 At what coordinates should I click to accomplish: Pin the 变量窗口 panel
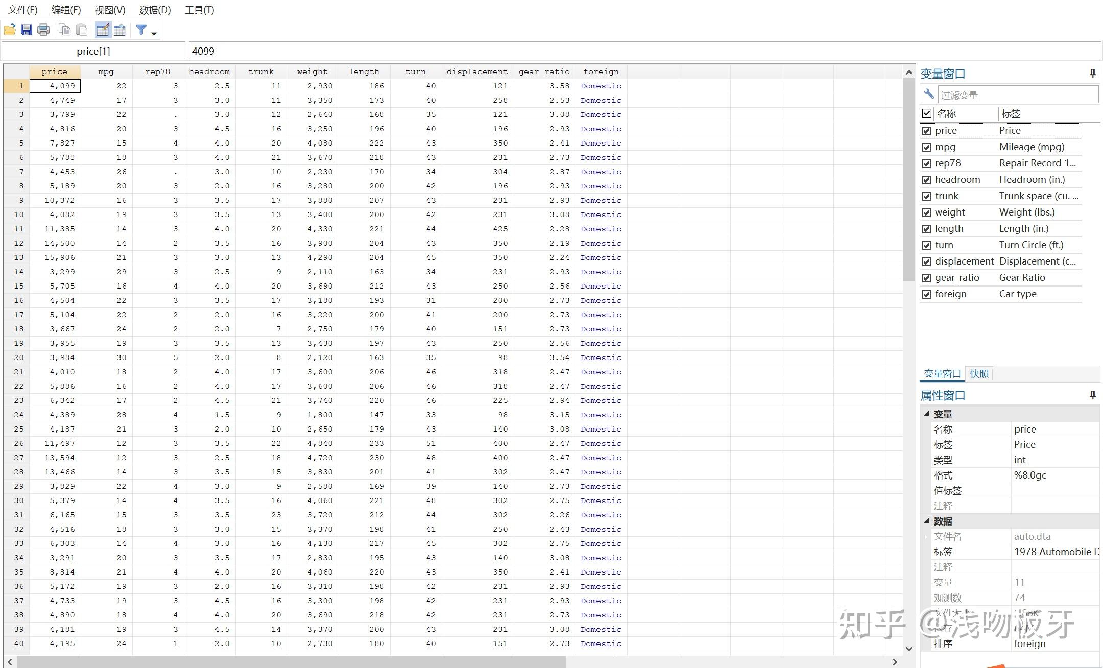point(1092,73)
